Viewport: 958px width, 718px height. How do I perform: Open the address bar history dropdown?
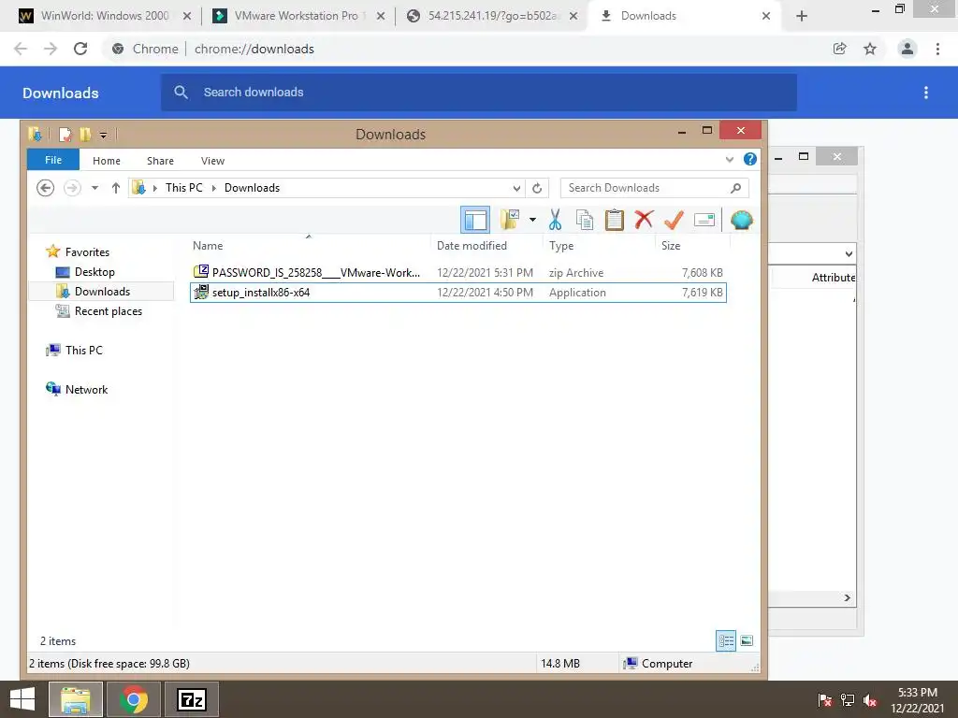[x=516, y=188]
